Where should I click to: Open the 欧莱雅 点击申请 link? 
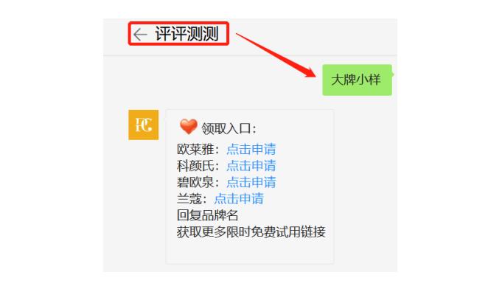coord(251,149)
